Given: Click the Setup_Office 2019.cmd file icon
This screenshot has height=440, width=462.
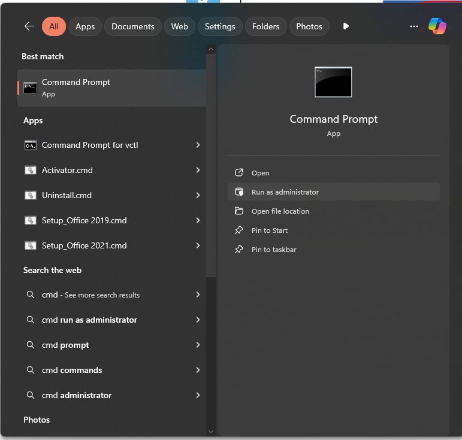Looking at the screenshot, I should (x=31, y=220).
